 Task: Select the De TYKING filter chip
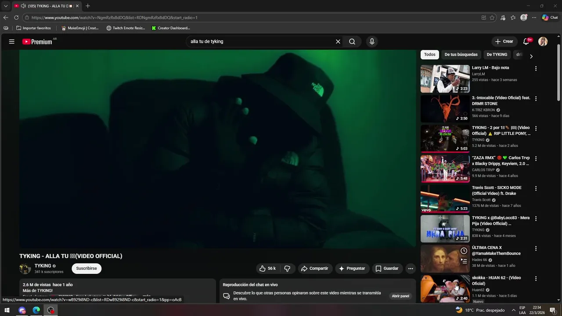click(497, 54)
